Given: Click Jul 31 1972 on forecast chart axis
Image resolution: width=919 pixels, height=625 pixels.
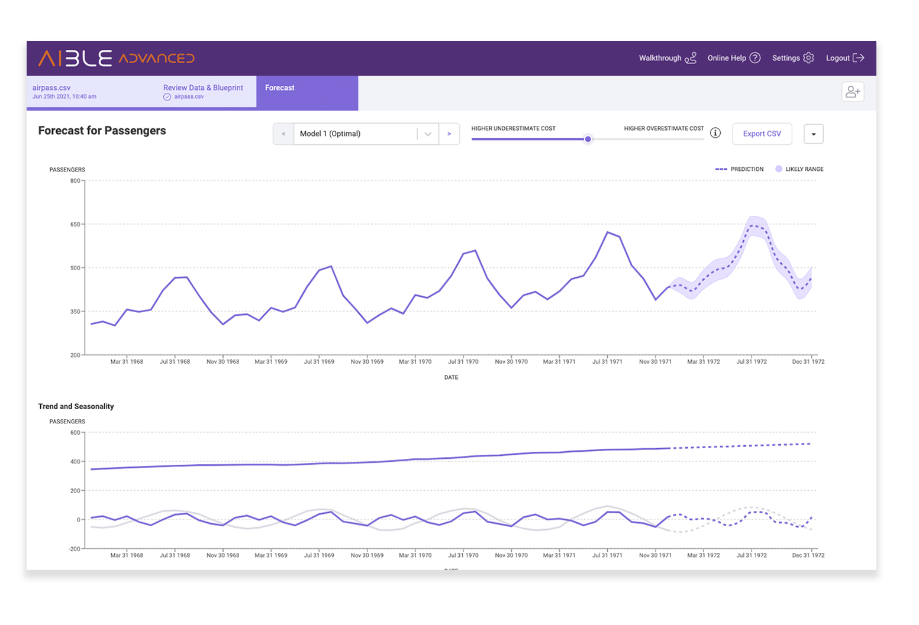Looking at the screenshot, I should point(752,361).
